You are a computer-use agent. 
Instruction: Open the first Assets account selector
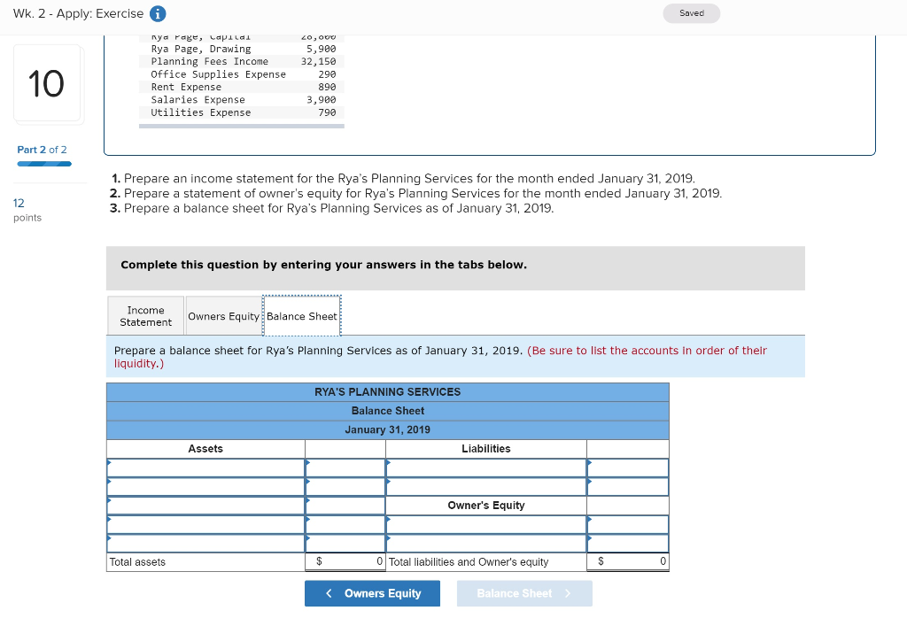[205, 468]
